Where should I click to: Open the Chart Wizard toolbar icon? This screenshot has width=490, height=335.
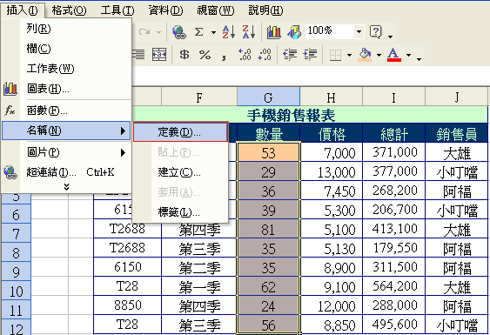tap(274, 32)
